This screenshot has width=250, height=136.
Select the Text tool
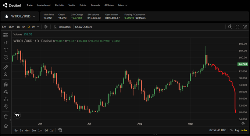click(x=6, y=50)
